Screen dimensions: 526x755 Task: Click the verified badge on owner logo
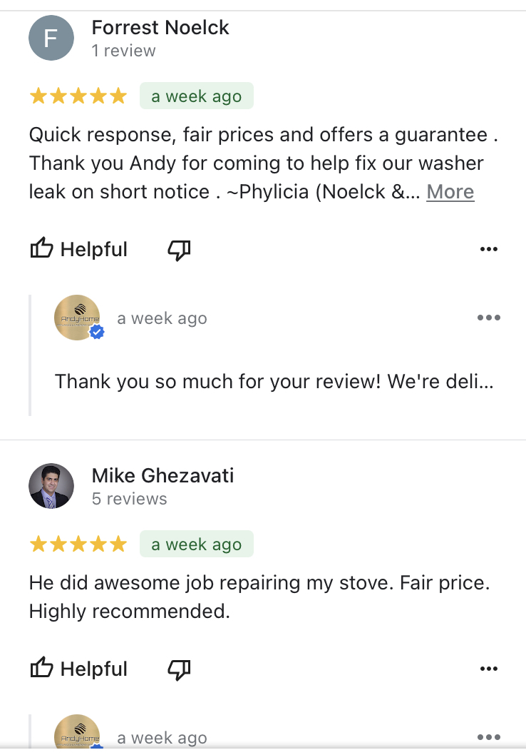[96, 332]
